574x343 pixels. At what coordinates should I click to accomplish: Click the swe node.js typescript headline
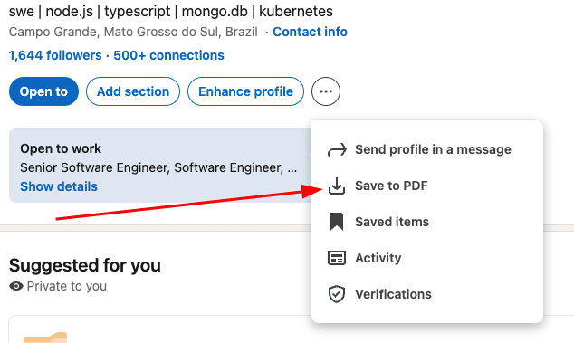point(170,11)
